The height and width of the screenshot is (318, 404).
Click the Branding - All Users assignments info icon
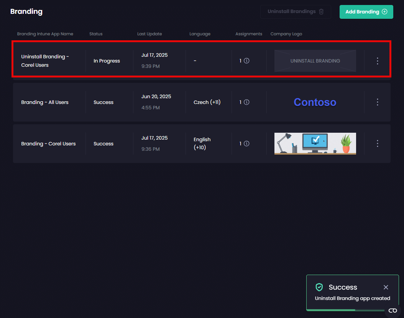coord(246,102)
